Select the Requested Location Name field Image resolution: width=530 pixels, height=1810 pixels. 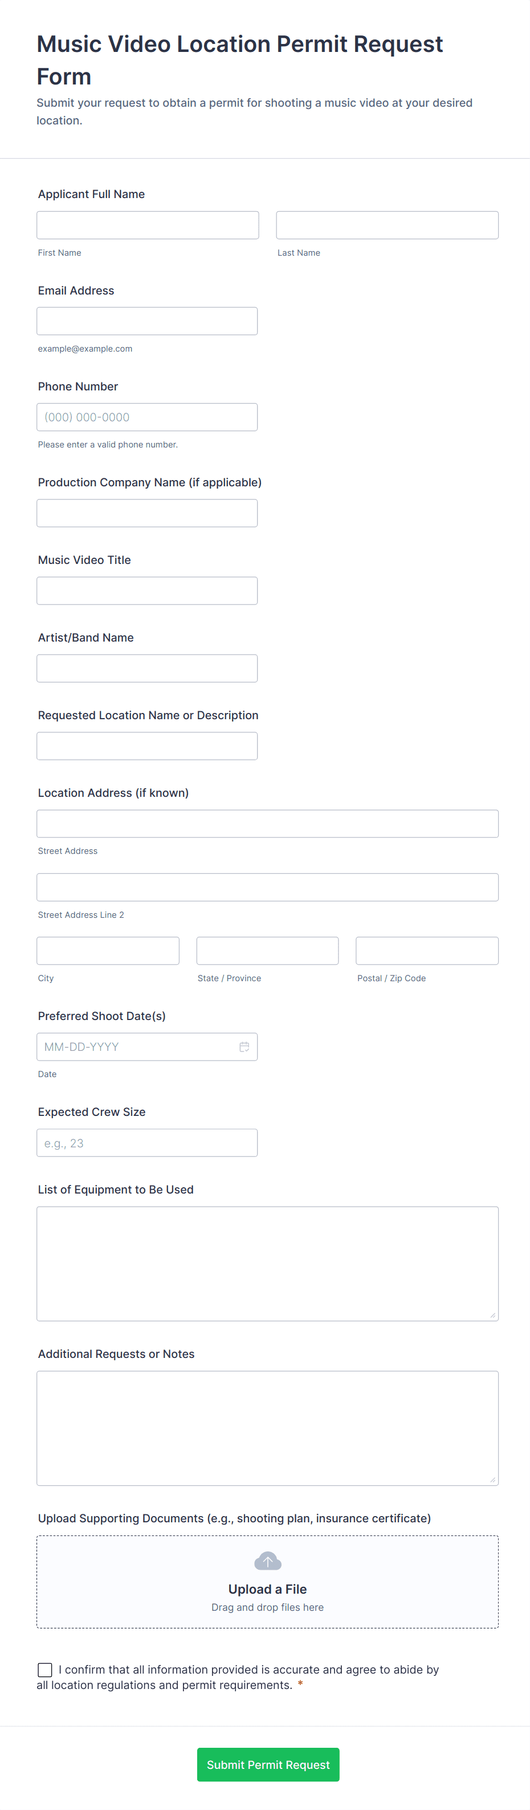click(148, 746)
